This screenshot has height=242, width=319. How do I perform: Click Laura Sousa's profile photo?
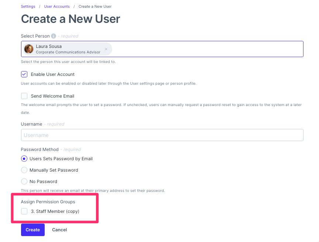29,49
